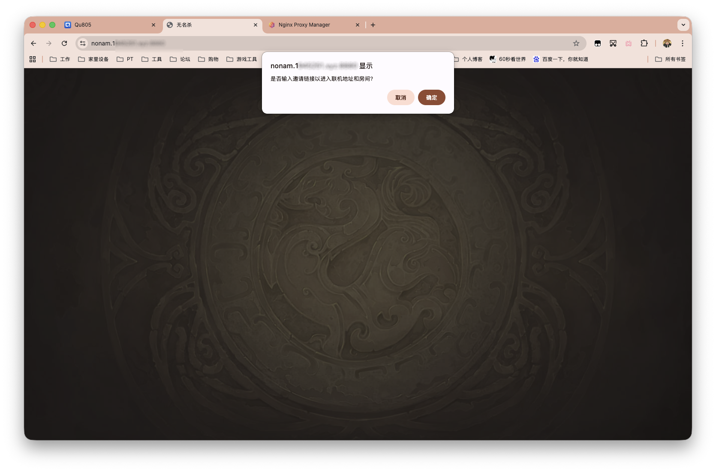The width and height of the screenshot is (716, 472).
Task: Bookmark this page with star icon
Action: tap(576, 43)
